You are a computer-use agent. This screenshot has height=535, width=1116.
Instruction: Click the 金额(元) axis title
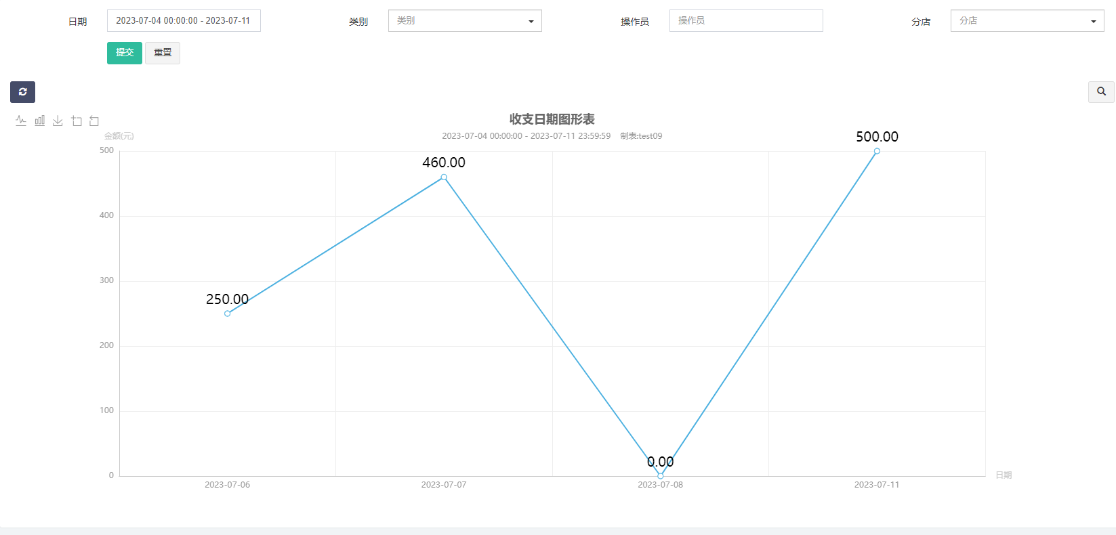click(x=119, y=136)
